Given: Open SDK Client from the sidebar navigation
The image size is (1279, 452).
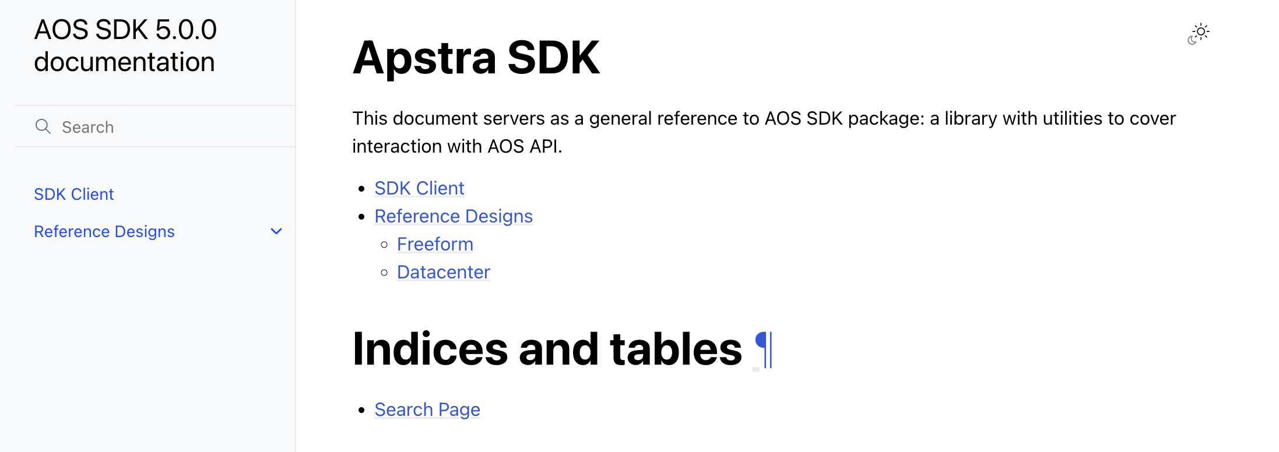Looking at the screenshot, I should point(73,194).
